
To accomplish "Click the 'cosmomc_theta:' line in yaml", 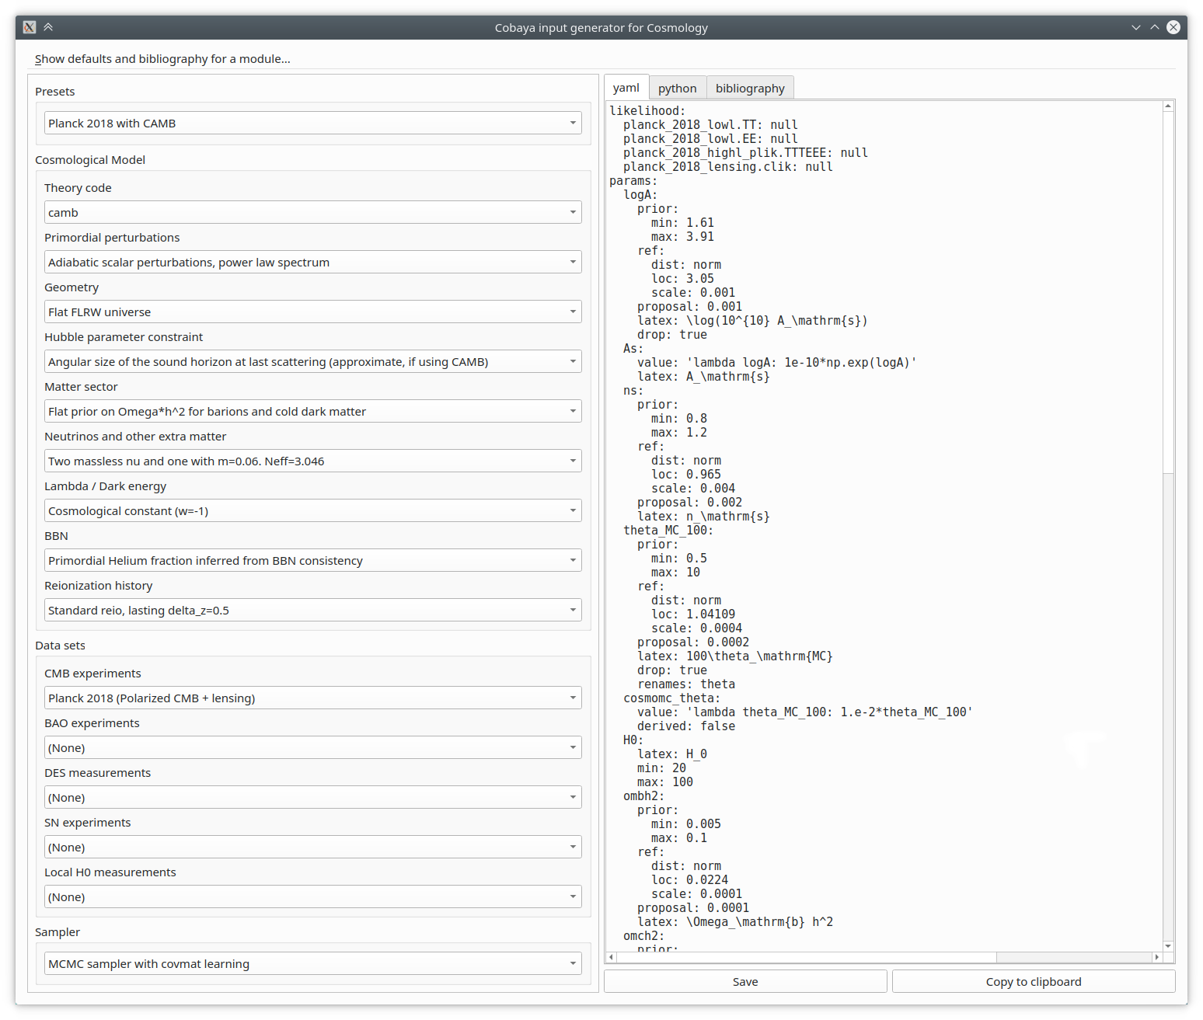I will coord(671,698).
